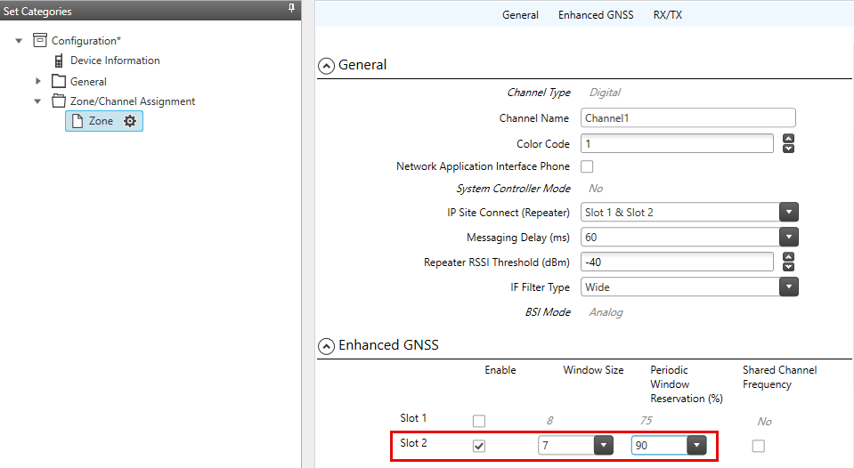Screen dimensions: 854x468
Task: Expand the General tree node arrow
Action: pyautogui.click(x=37, y=81)
